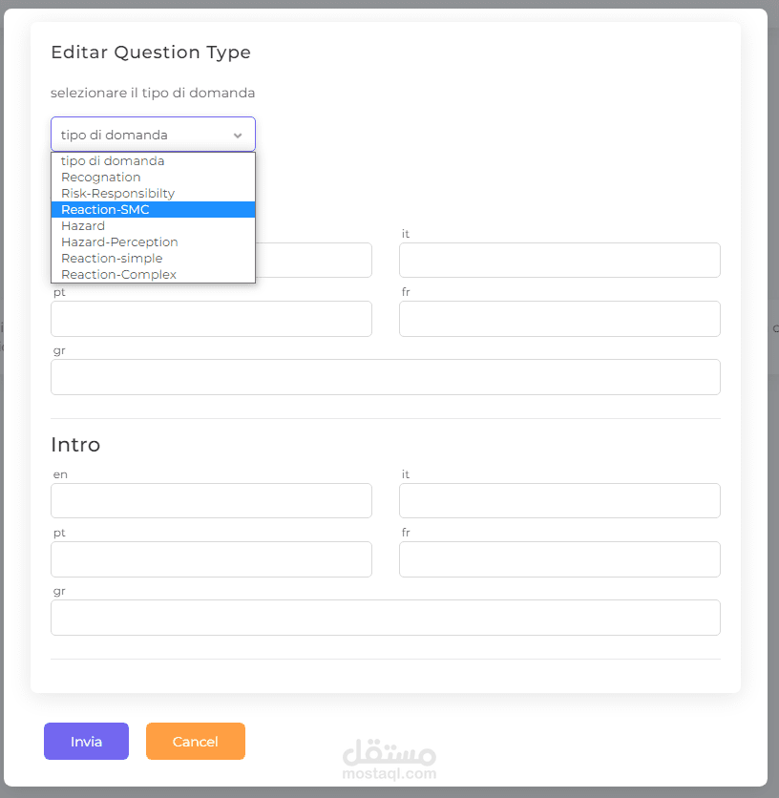The width and height of the screenshot is (779, 798).
Task: Select Reaction-simple option
Action: pos(112,259)
